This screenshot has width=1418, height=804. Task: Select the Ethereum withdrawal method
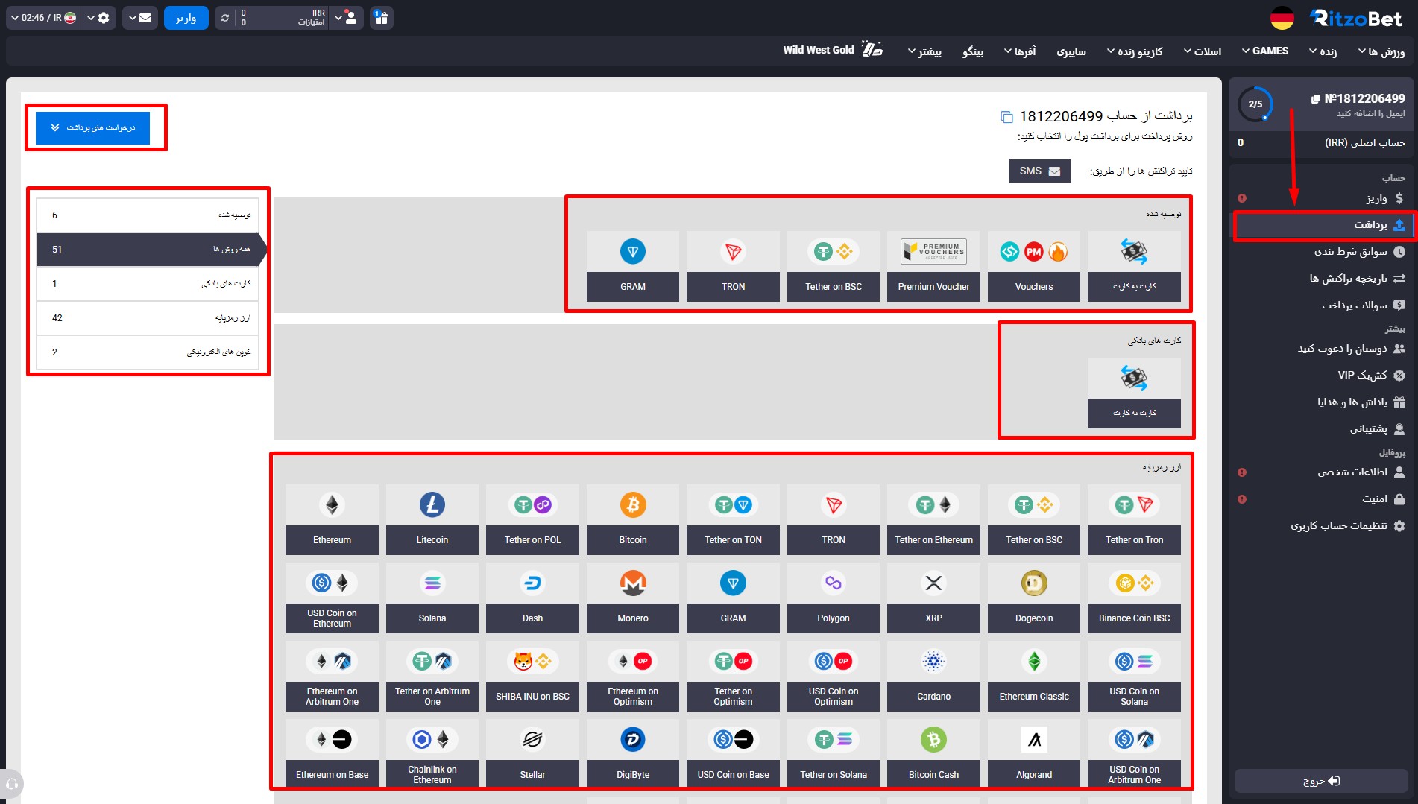(332, 519)
